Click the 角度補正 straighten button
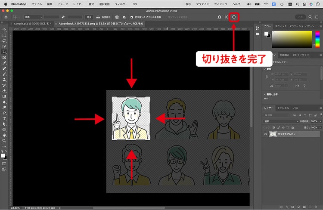This screenshot has height=210, width=323. pyautogui.click(x=103, y=17)
